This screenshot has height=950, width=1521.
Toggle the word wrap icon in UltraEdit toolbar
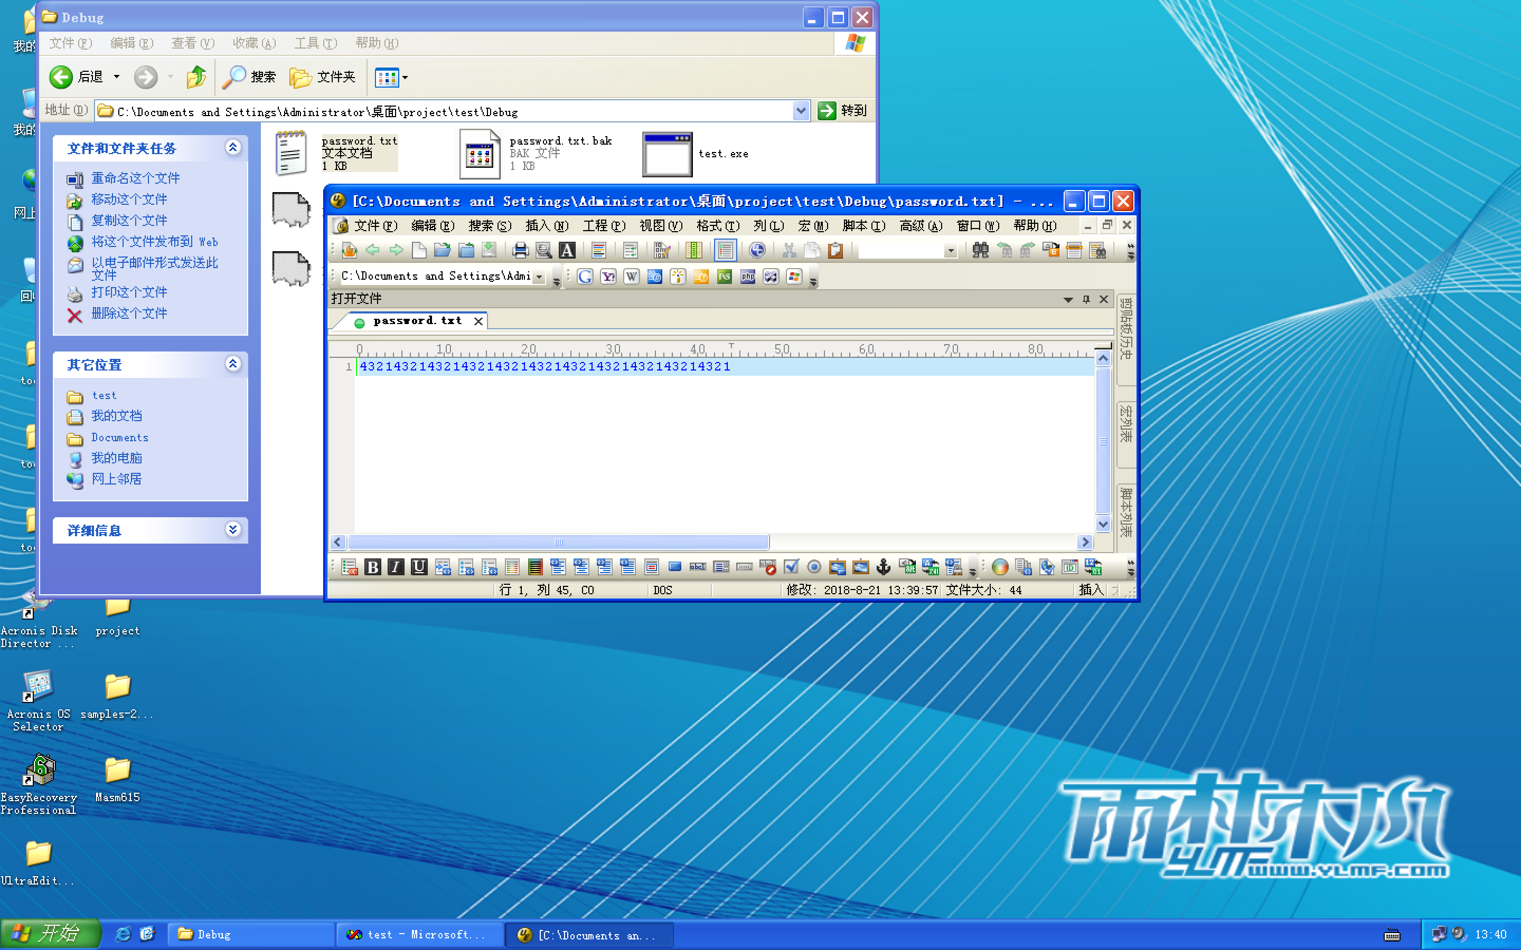(x=631, y=251)
